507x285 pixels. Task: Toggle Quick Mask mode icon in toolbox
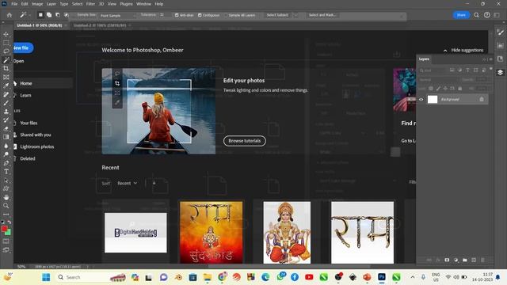6,241
